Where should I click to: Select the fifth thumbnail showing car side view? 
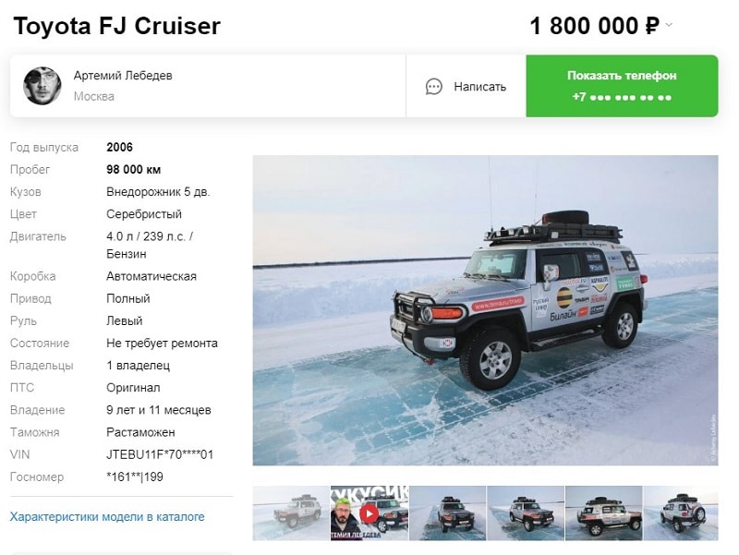click(x=604, y=513)
